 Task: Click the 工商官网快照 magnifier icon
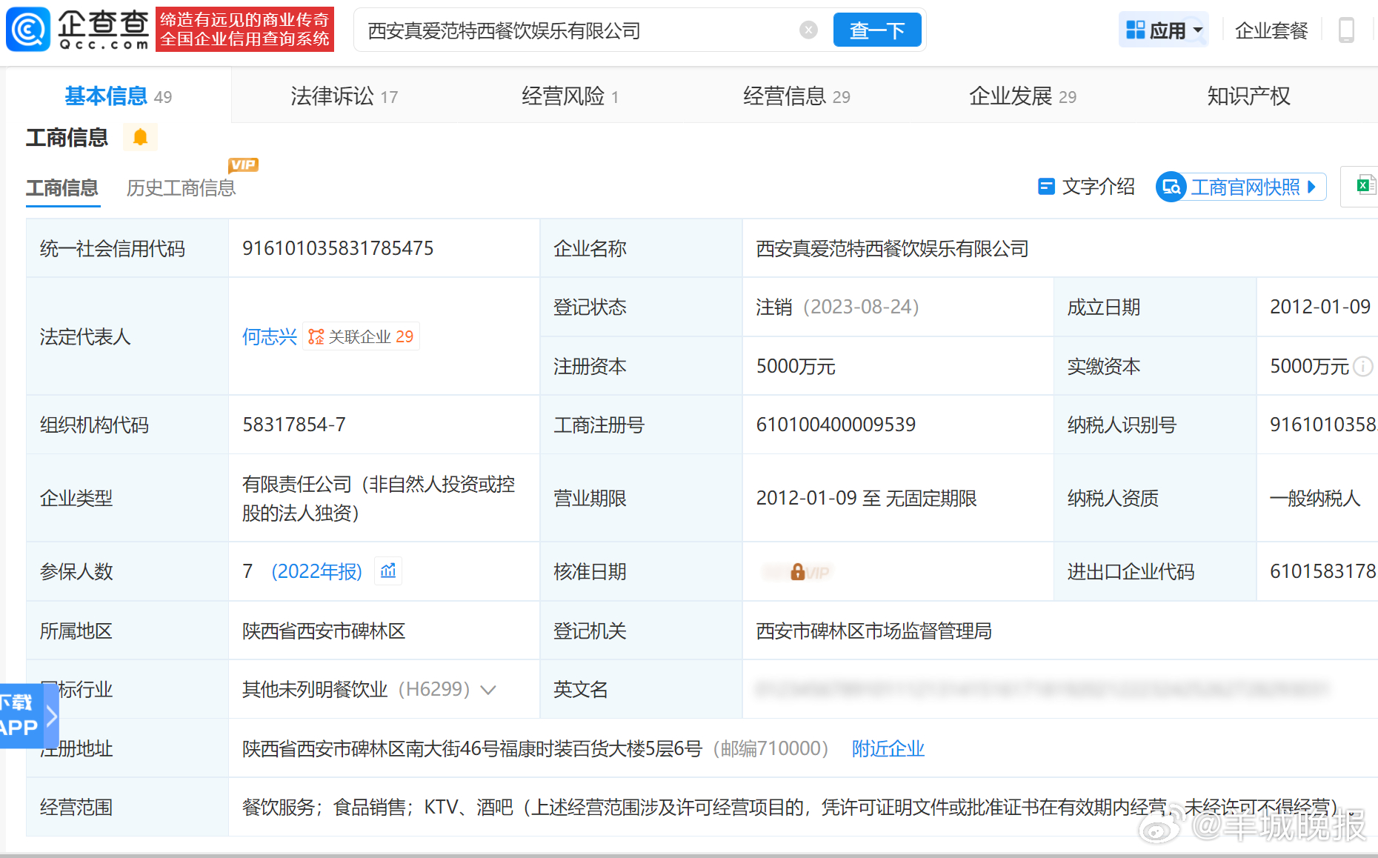(1171, 187)
